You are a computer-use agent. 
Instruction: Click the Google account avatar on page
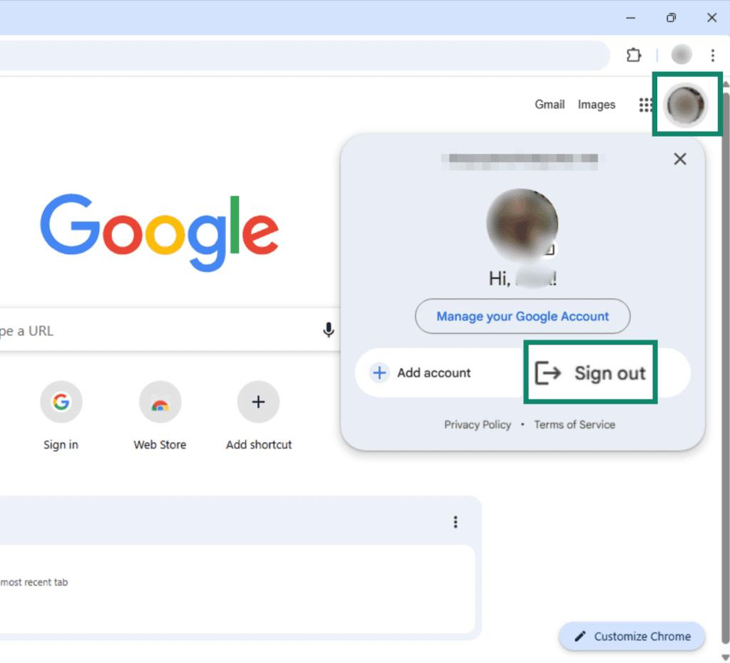[x=685, y=105]
